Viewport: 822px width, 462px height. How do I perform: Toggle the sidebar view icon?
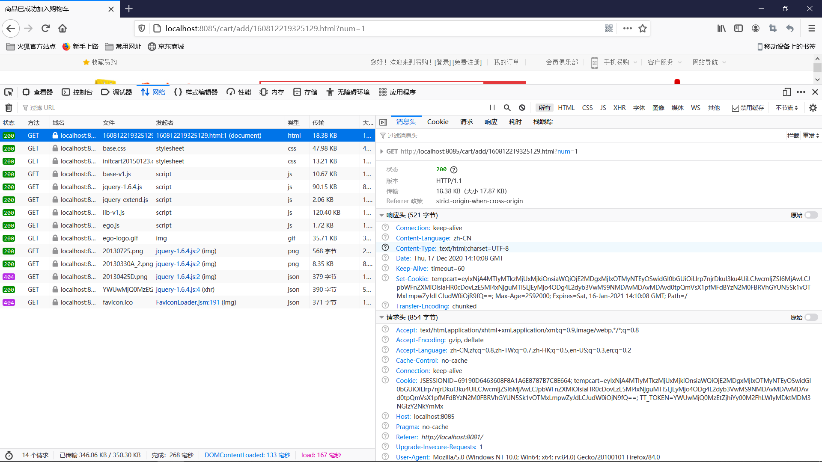click(x=739, y=28)
